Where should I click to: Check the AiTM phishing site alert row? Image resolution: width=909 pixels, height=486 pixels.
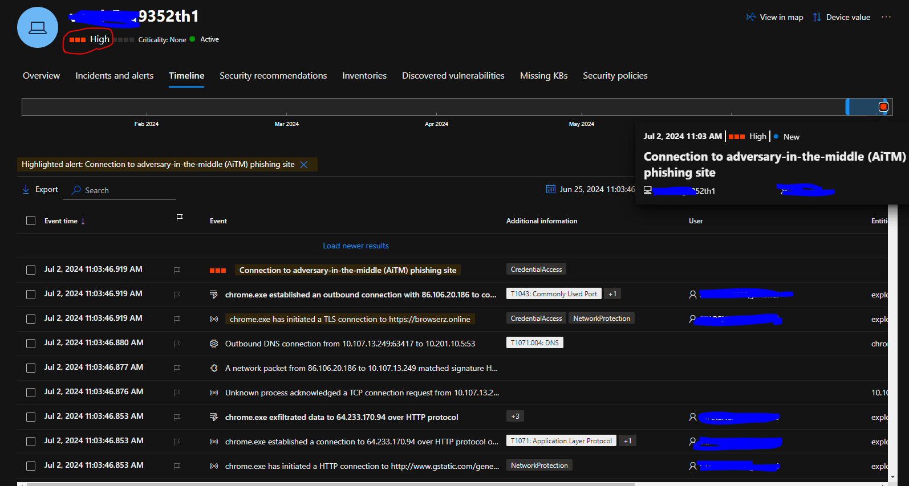coord(31,270)
